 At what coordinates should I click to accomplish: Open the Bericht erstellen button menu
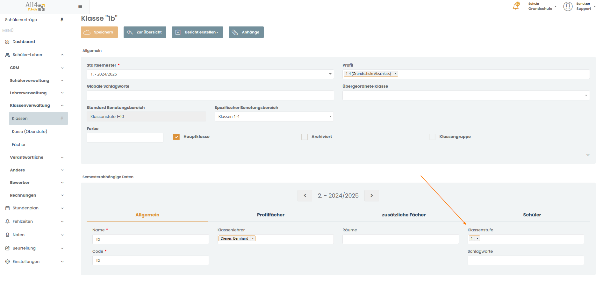click(197, 32)
